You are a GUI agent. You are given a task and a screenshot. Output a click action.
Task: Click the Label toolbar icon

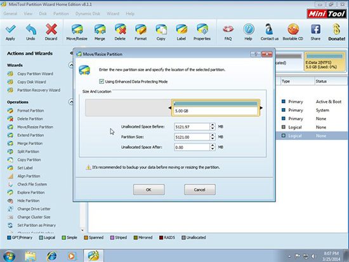pos(181,29)
